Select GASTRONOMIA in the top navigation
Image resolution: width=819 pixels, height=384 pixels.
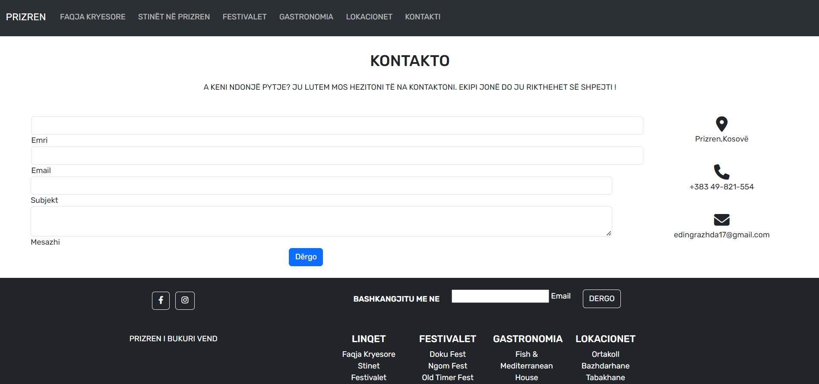pos(306,17)
